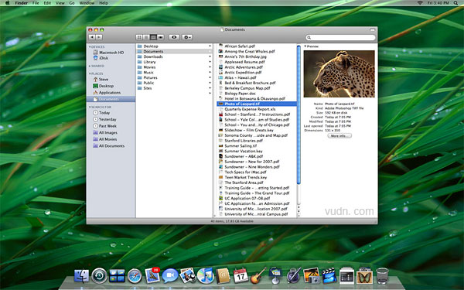Toggle column view in Finder toolbar

point(153,37)
